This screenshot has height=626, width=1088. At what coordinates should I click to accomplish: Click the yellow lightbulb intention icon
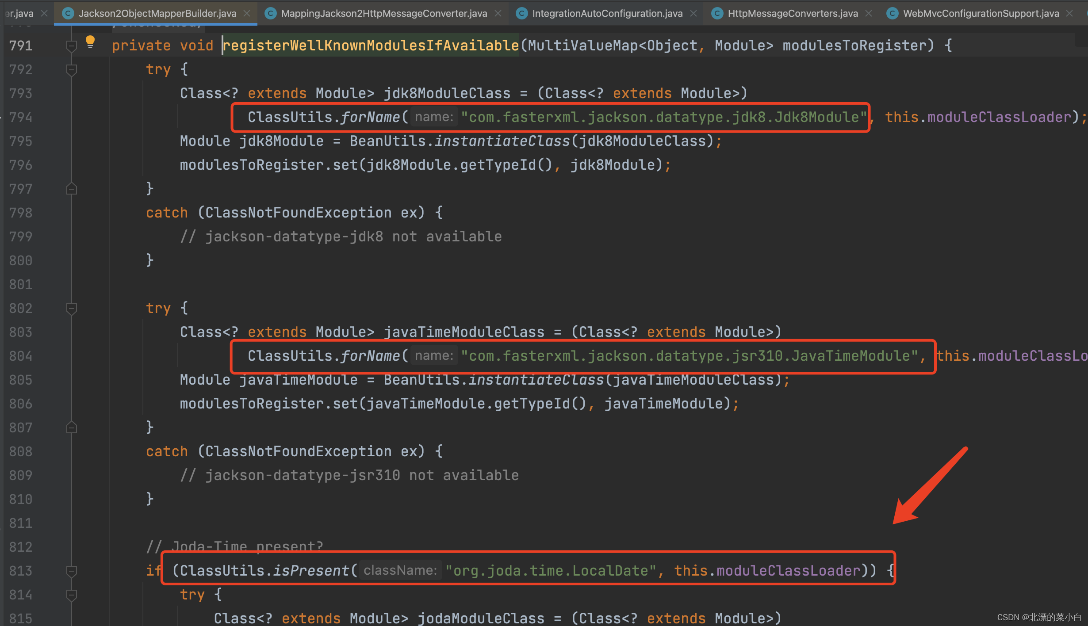pos(90,42)
